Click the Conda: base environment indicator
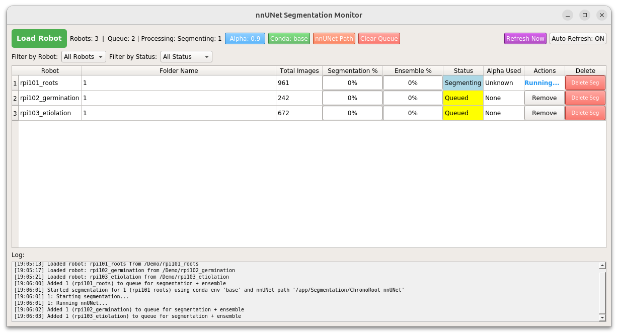 coord(289,38)
